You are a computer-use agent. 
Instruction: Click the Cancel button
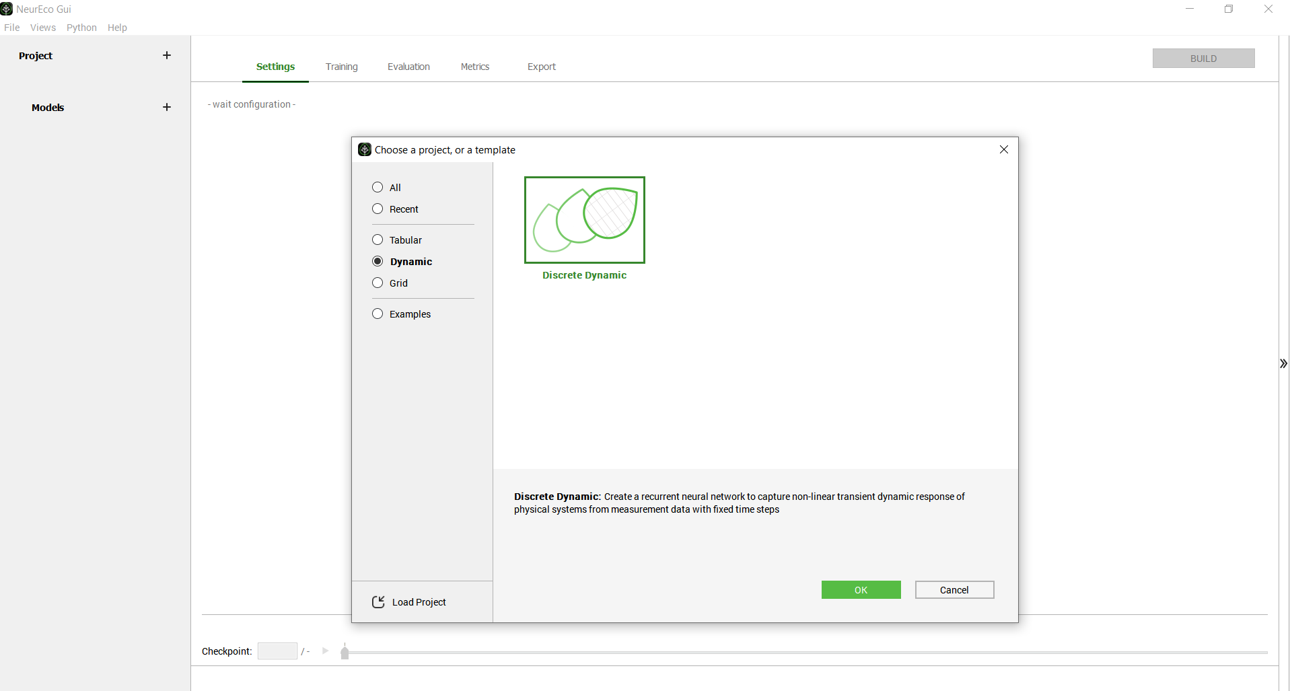(x=954, y=589)
